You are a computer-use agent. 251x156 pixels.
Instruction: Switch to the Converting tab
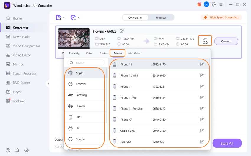(135, 17)
